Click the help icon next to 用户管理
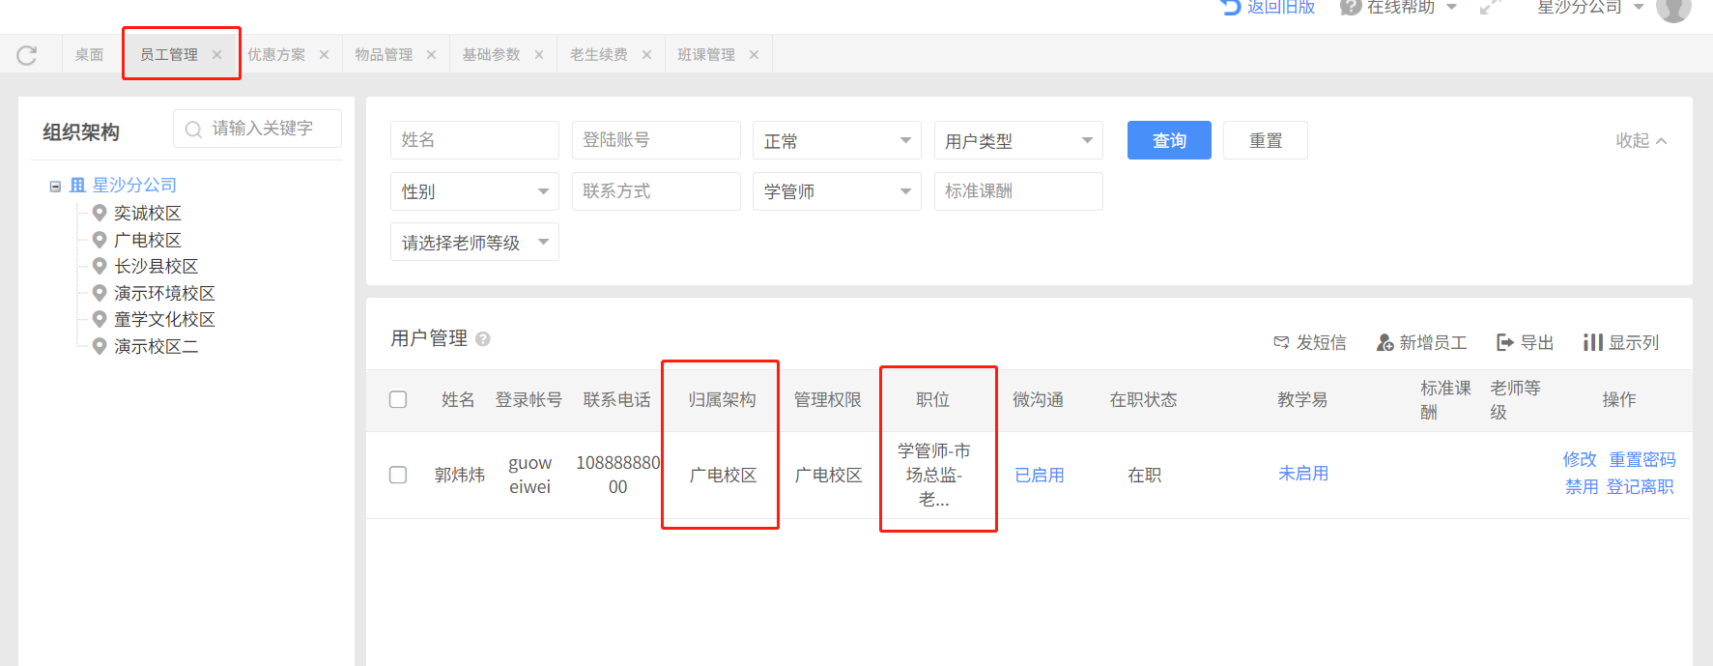1713x666 pixels. coord(483,339)
